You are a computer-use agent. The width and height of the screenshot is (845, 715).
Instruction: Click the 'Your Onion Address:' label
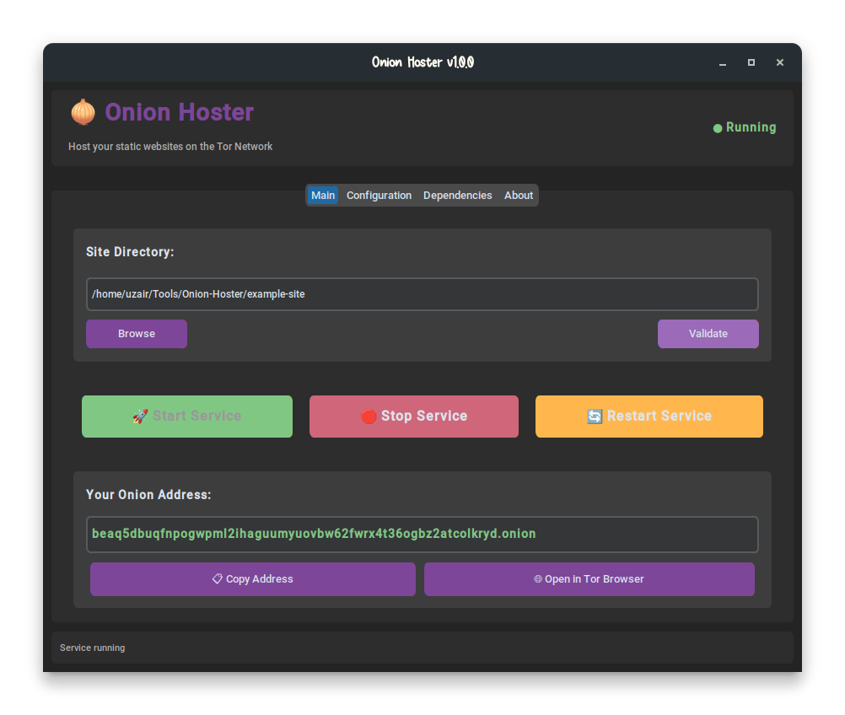pyautogui.click(x=148, y=495)
